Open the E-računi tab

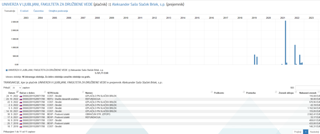pyautogui.click(x=24, y=11)
